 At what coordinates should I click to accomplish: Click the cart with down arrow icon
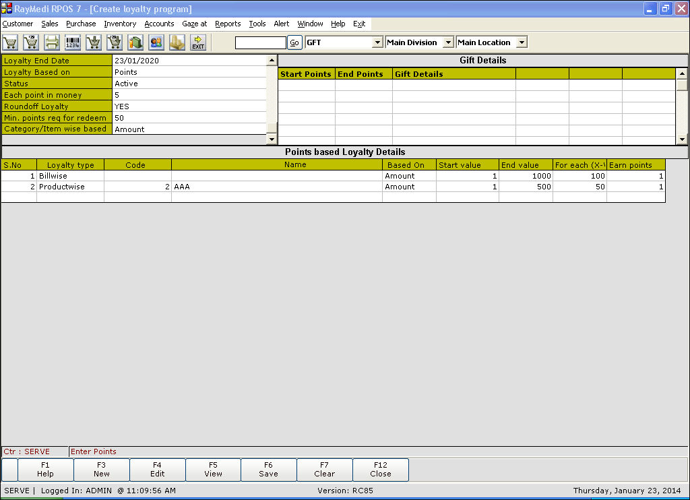[x=94, y=42]
